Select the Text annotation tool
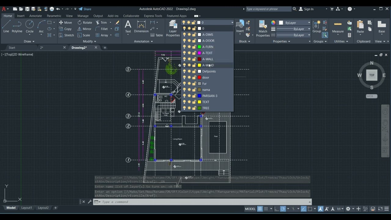 coord(128,26)
